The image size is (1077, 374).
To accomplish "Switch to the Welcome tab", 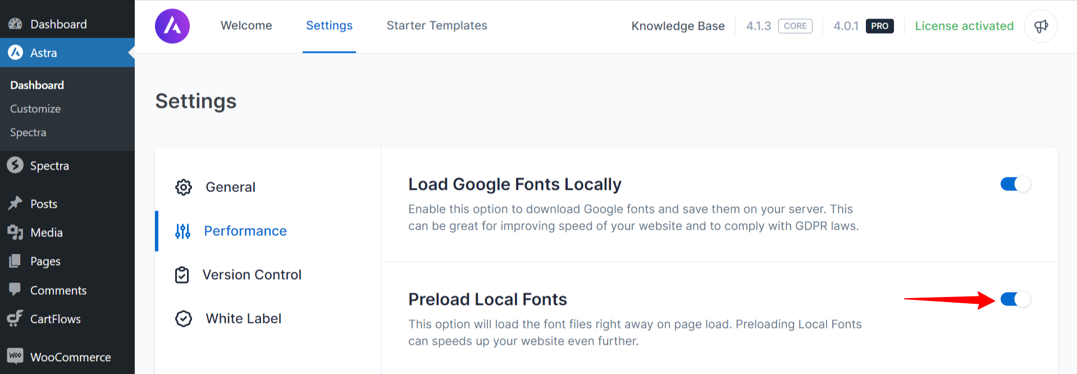I will coord(246,26).
